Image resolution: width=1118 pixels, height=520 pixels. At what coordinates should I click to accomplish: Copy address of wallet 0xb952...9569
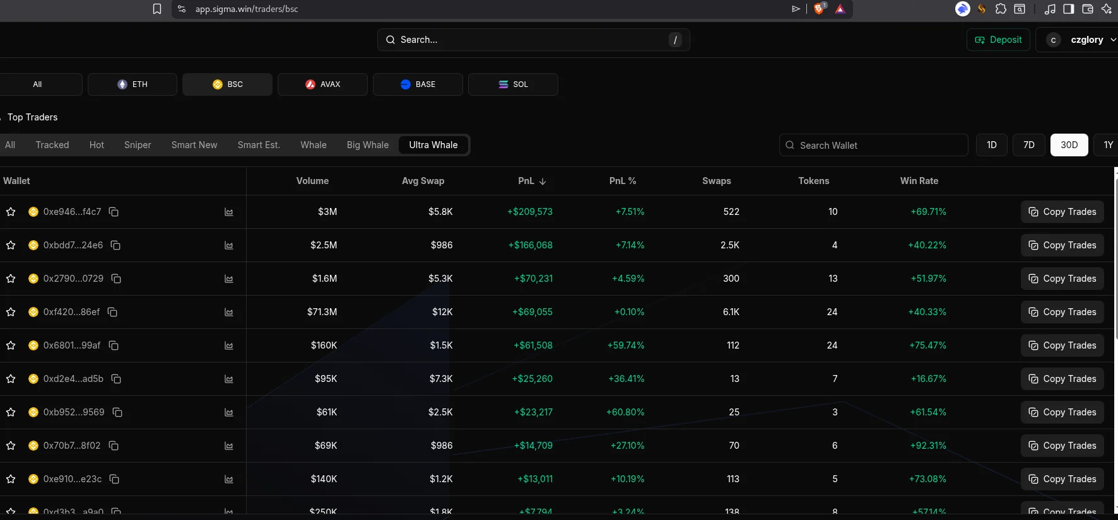pos(117,412)
